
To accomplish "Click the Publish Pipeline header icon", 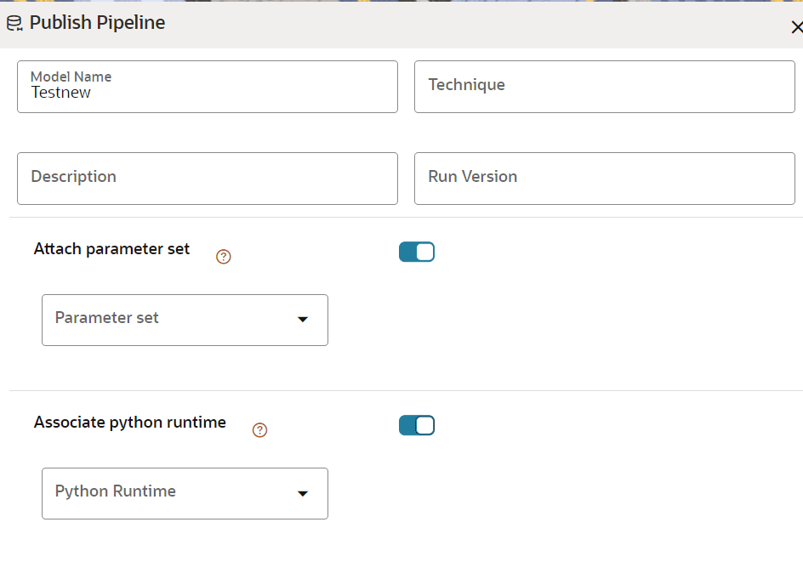I will [14, 23].
